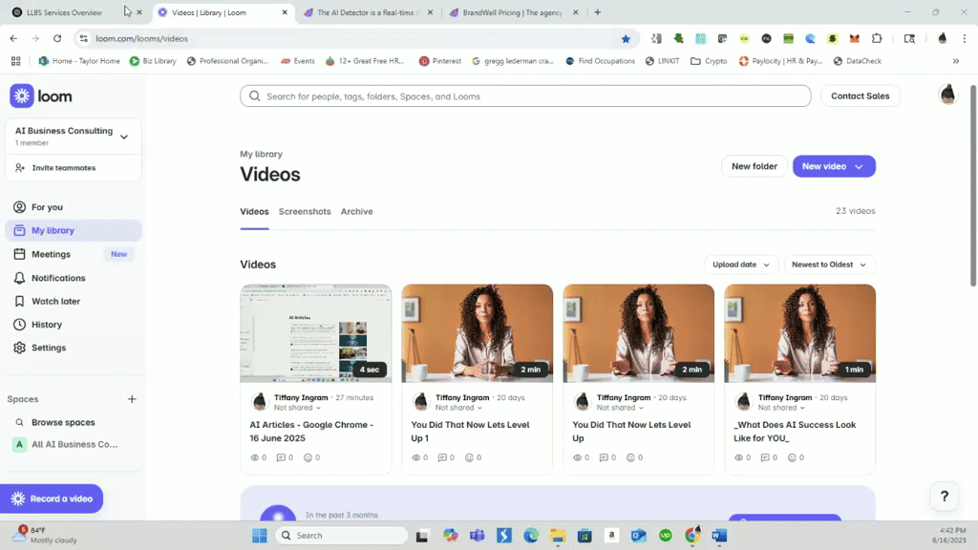Click the browser back arrow

click(13, 38)
